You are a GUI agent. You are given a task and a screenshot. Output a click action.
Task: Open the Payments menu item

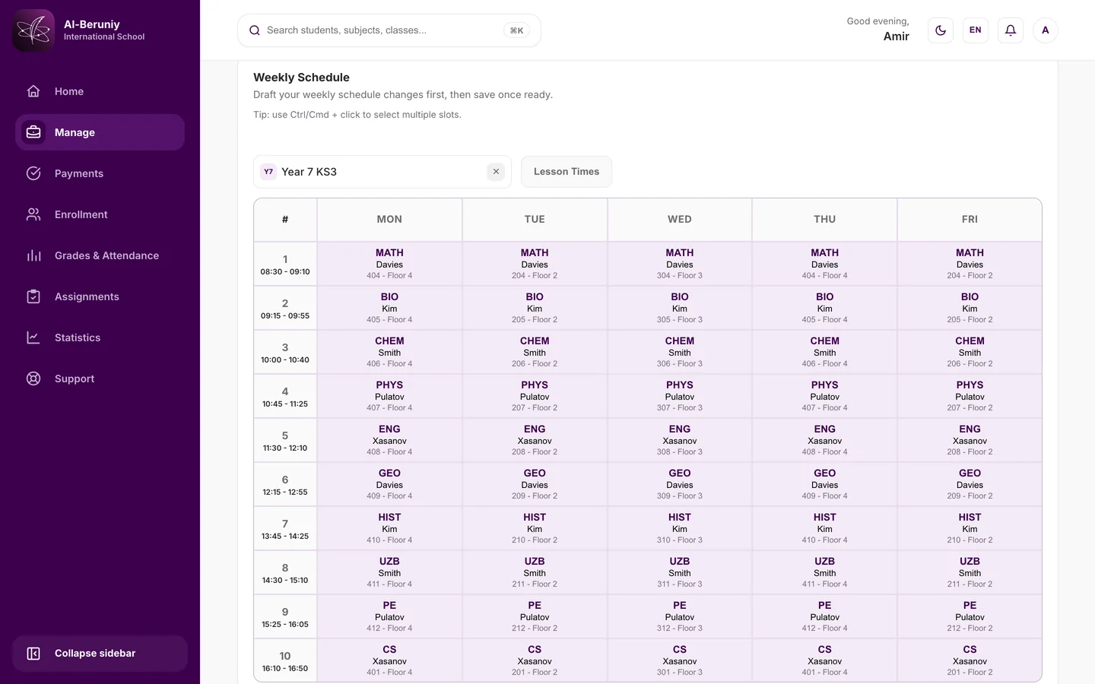(x=100, y=173)
